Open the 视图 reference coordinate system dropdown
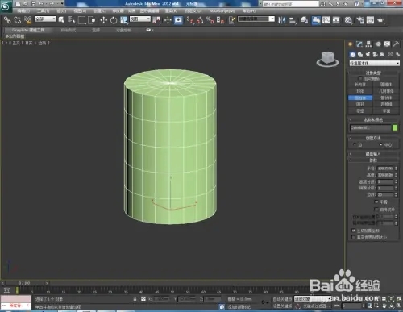This screenshot has height=312, width=403. [140, 19]
